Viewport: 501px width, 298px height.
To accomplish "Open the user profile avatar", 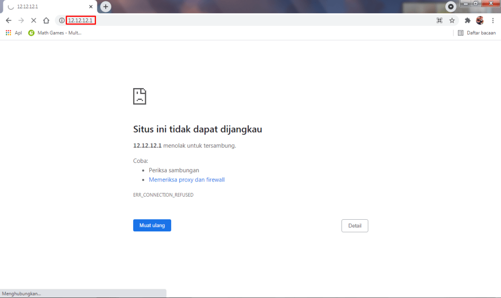I will (480, 21).
